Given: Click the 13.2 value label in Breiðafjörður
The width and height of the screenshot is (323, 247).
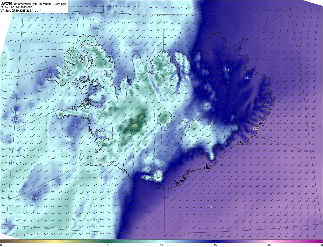Looking at the screenshot, I should [100, 105].
